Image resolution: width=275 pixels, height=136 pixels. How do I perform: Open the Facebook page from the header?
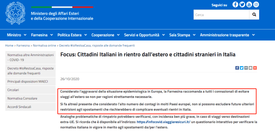[235, 5]
